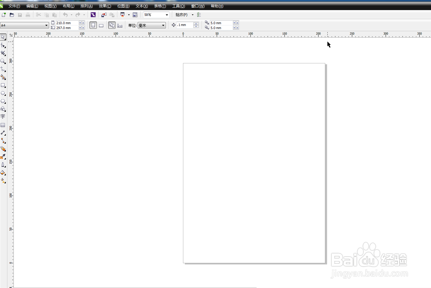431x288 pixels.
Task: Toggle apply layout to current page only
Action: (x=120, y=25)
